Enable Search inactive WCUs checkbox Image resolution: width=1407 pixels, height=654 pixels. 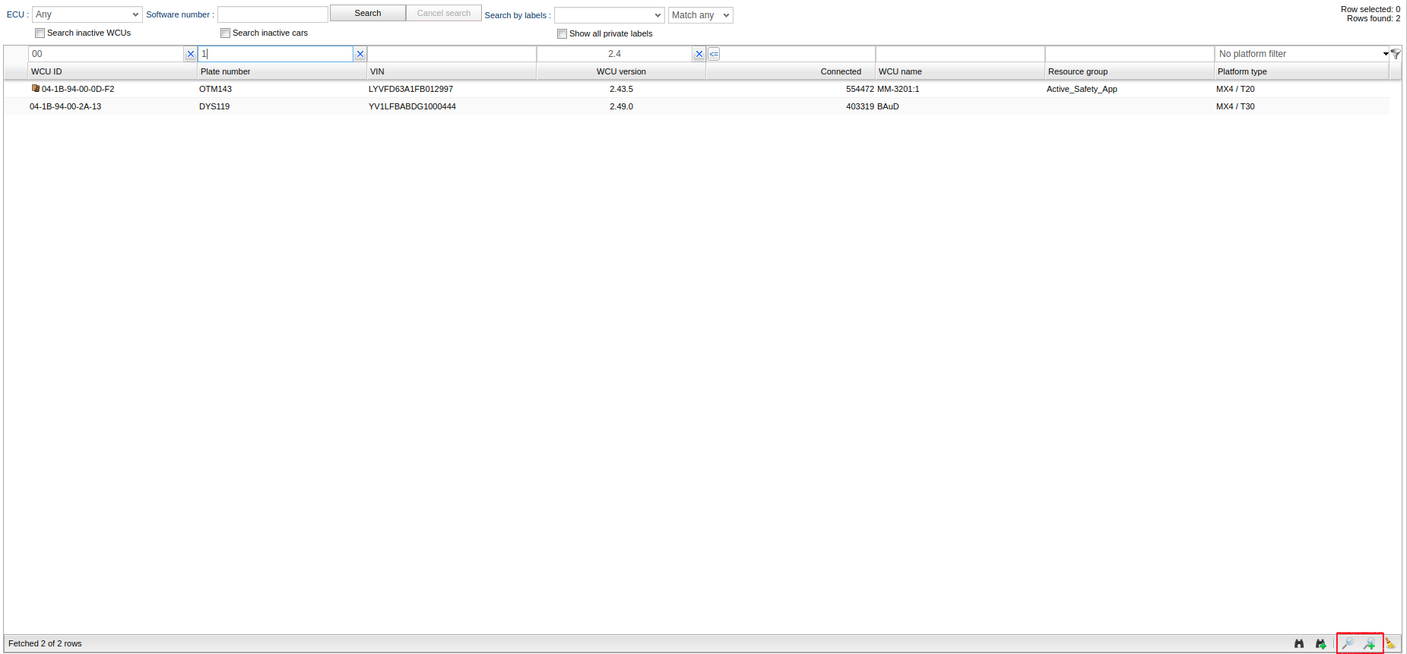(40, 33)
